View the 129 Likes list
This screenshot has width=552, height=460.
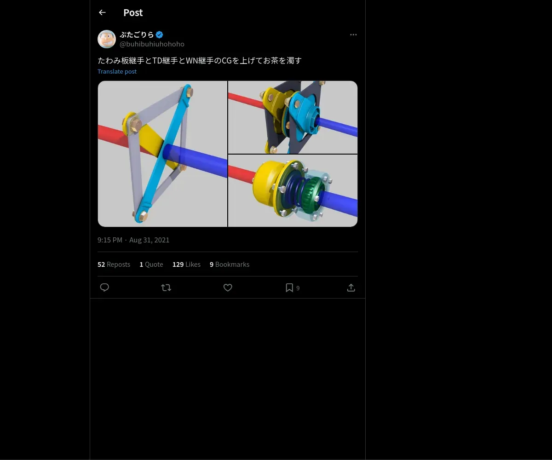186,264
